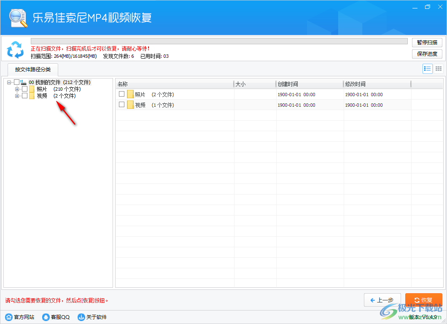Viewport: 447px width, 324px height.
Task: Click the 已用时间: 03 text
Action: (x=154, y=56)
